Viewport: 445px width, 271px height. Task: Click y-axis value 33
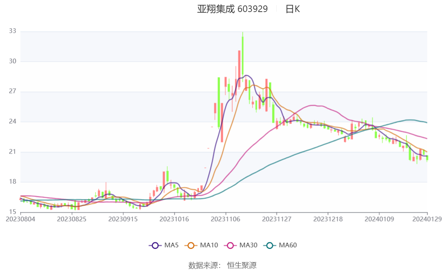[x=12, y=31]
